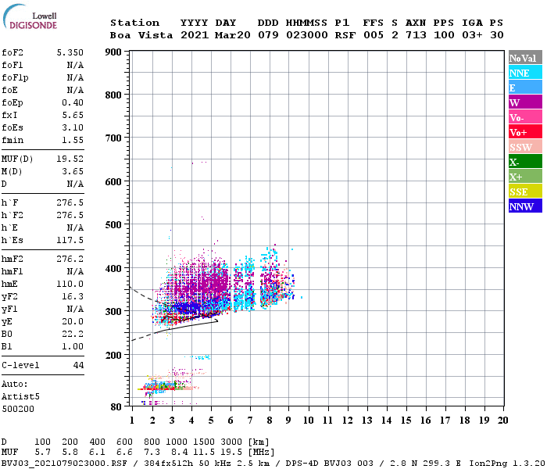Click the 5 MHz x-axis label
The width and height of the screenshot is (547, 469).
(211, 421)
